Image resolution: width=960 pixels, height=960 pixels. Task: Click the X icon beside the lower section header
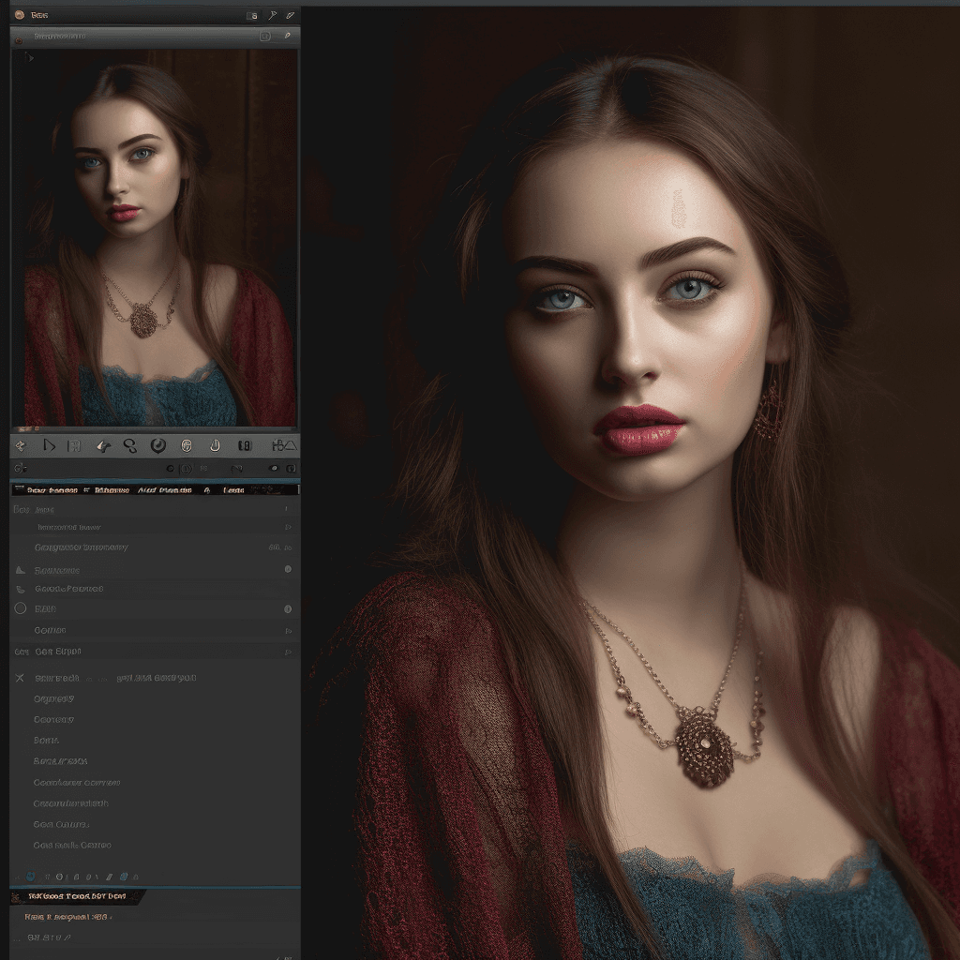click(x=20, y=677)
